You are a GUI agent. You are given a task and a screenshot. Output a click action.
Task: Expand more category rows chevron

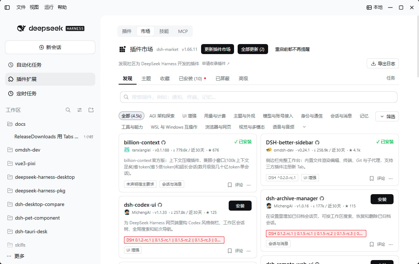click(304, 127)
